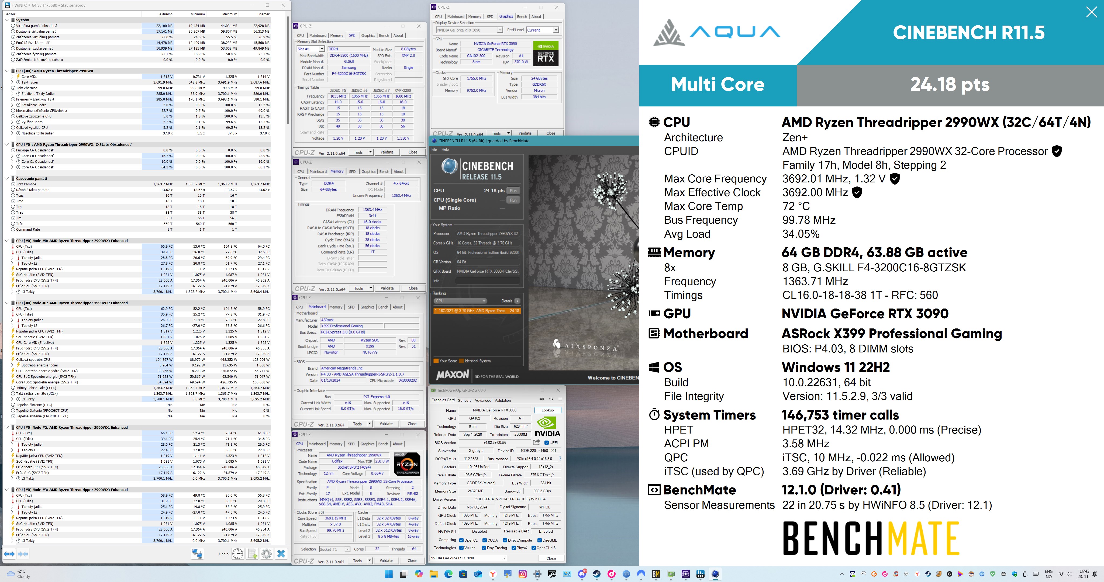
Task: Open Instagram from taskbar
Action: 522,574
